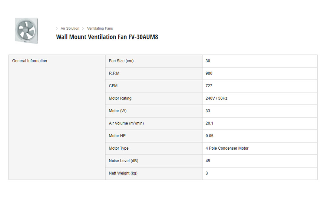
Task: Click the Nett Weight (kg) label
Action: (x=123, y=173)
